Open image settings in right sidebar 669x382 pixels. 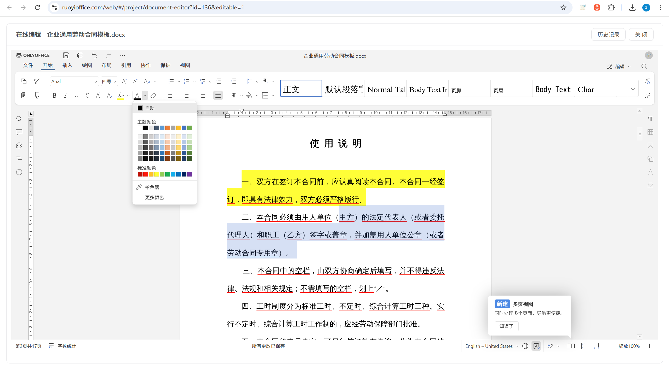(650, 146)
